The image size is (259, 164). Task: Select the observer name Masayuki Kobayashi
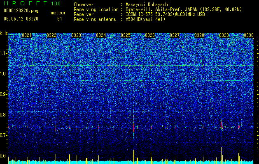(x=148, y=5)
